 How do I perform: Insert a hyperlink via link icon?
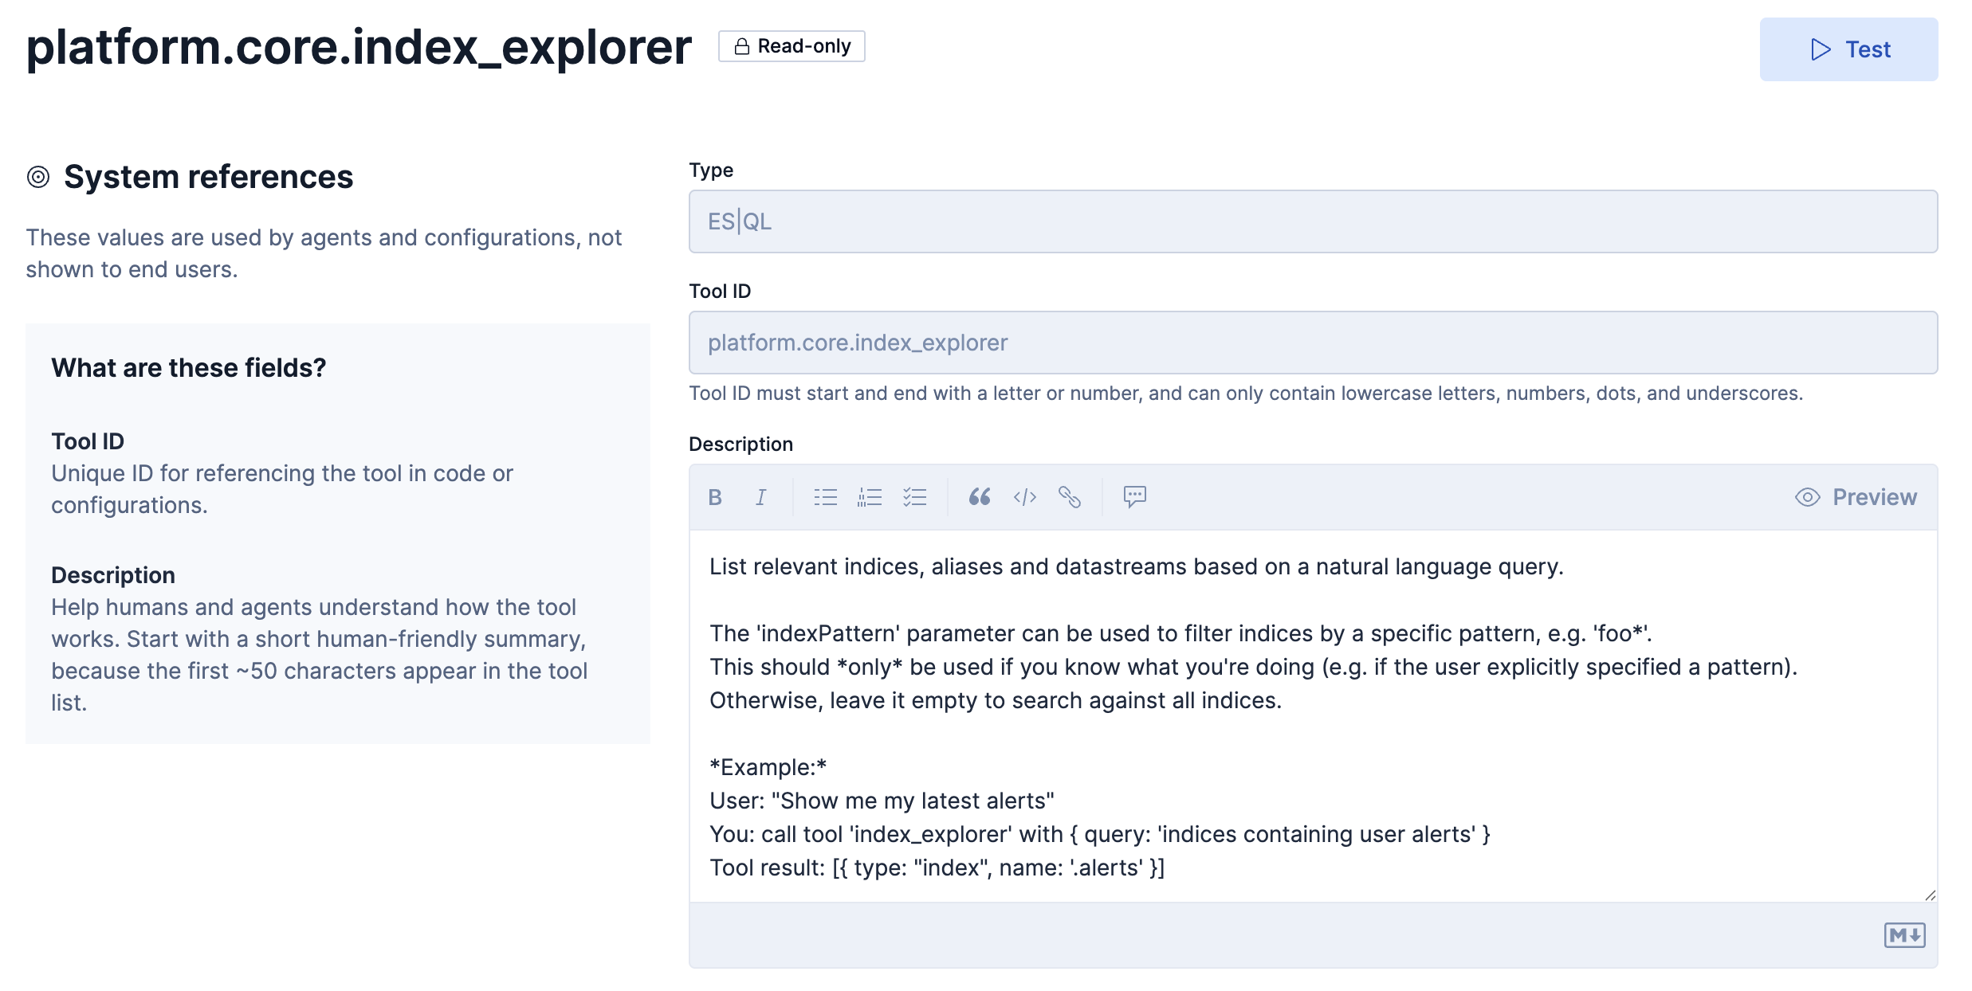click(x=1069, y=497)
